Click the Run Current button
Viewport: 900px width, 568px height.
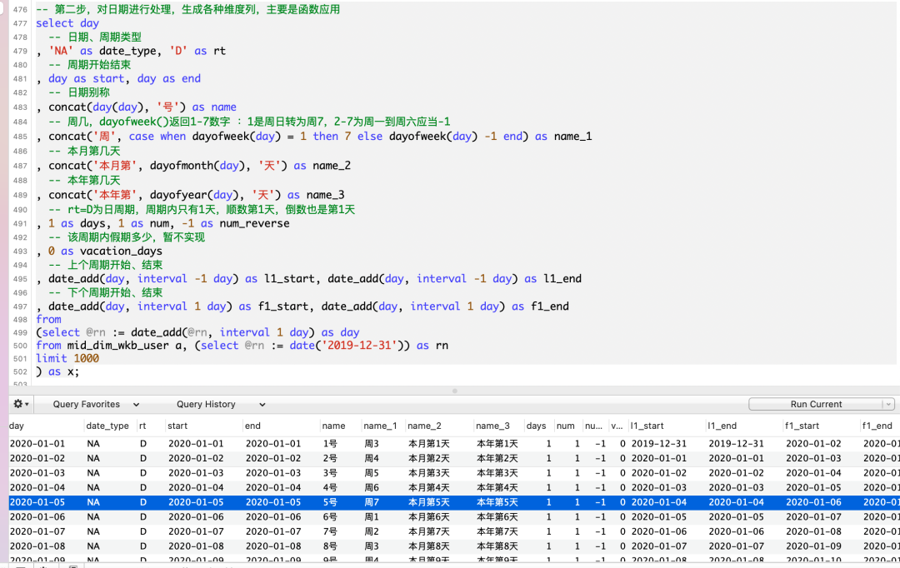coord(816,405)
